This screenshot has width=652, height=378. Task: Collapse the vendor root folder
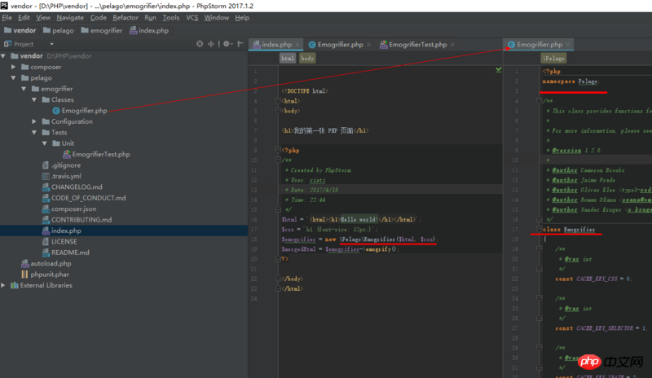point(4,55)
